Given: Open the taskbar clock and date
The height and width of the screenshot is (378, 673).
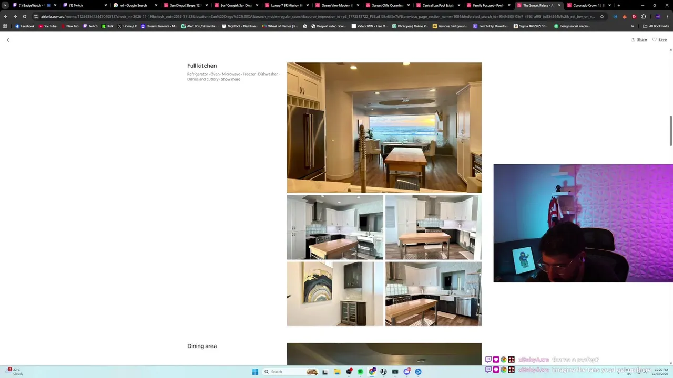Looking at the screenshot, I should click(x=659, y=372).
